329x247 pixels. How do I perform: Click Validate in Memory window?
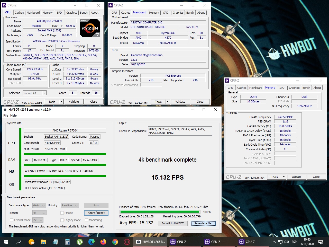(x=296, y=177)
